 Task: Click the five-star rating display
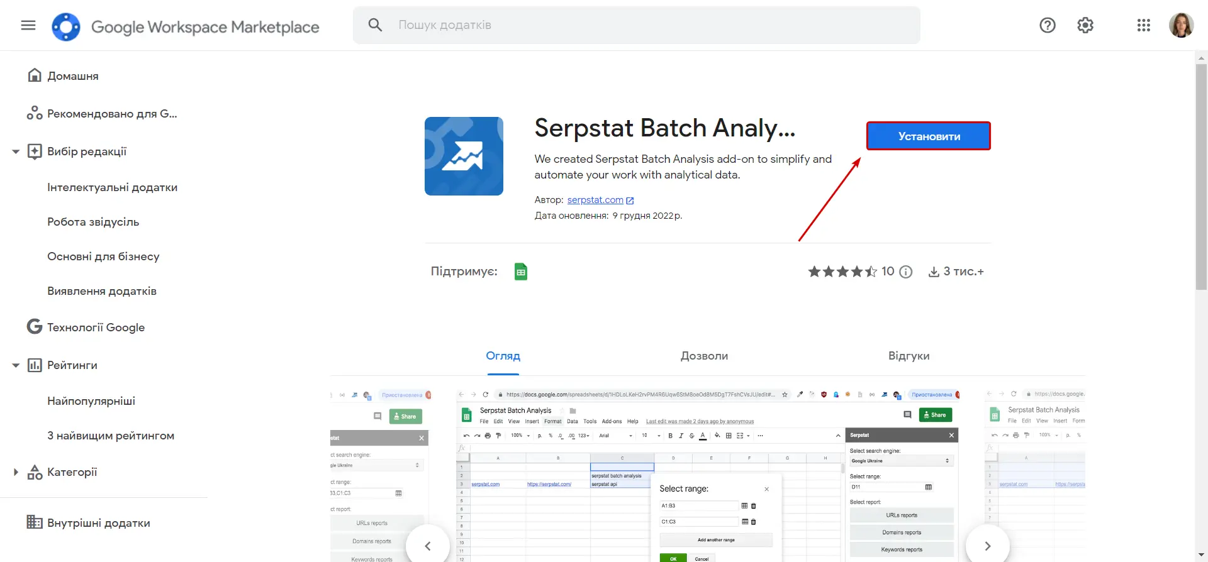[842, 272]
